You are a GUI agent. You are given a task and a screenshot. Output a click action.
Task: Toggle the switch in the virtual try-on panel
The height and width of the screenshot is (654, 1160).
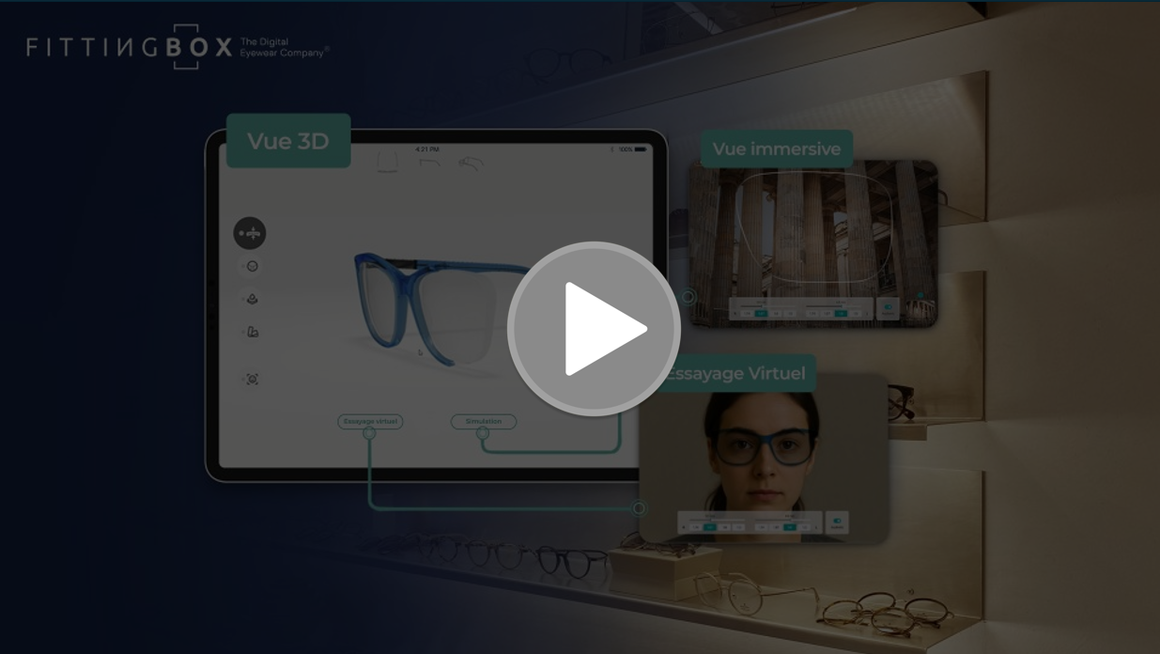coord(836,522)
